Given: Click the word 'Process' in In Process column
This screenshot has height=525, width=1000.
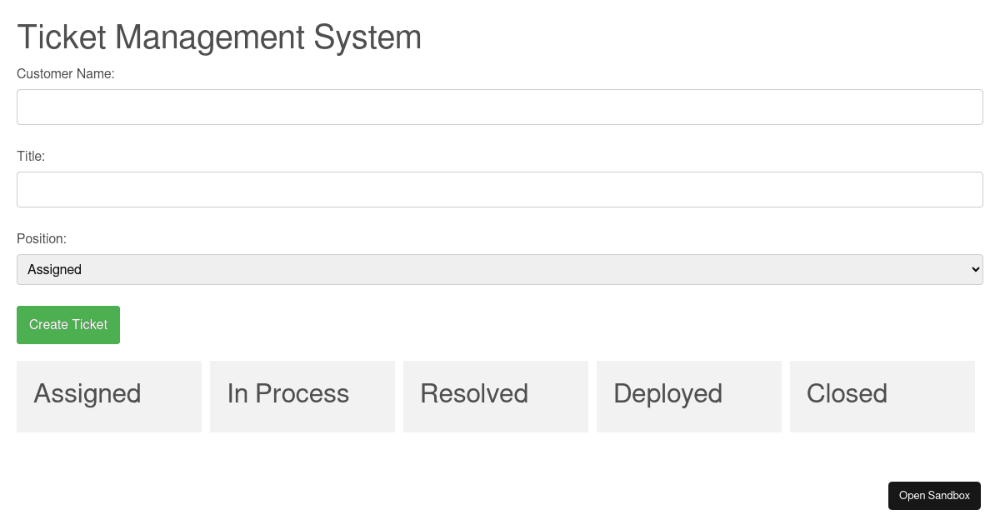Looking at the screenshot, I should pyautogui.click(x=302, y=393).
